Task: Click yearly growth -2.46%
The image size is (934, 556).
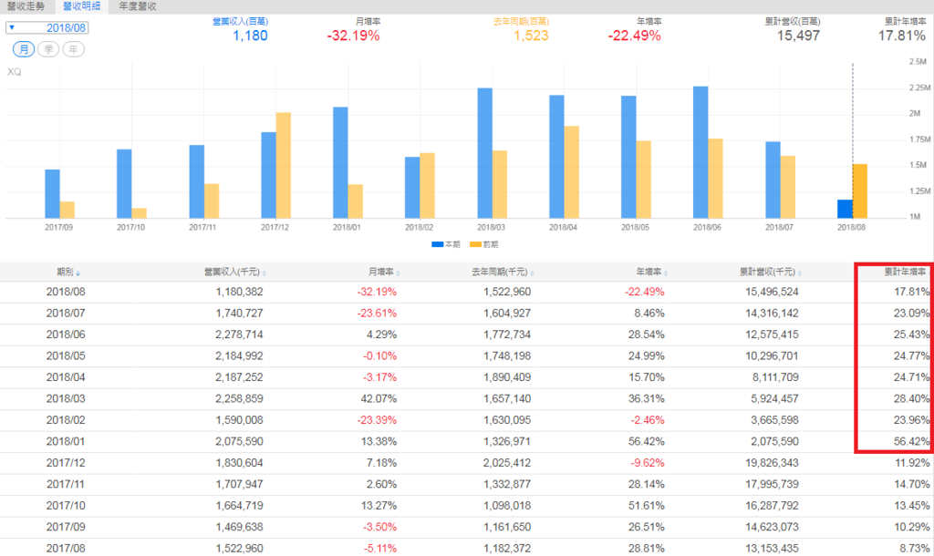Action: tap(648, 420)
